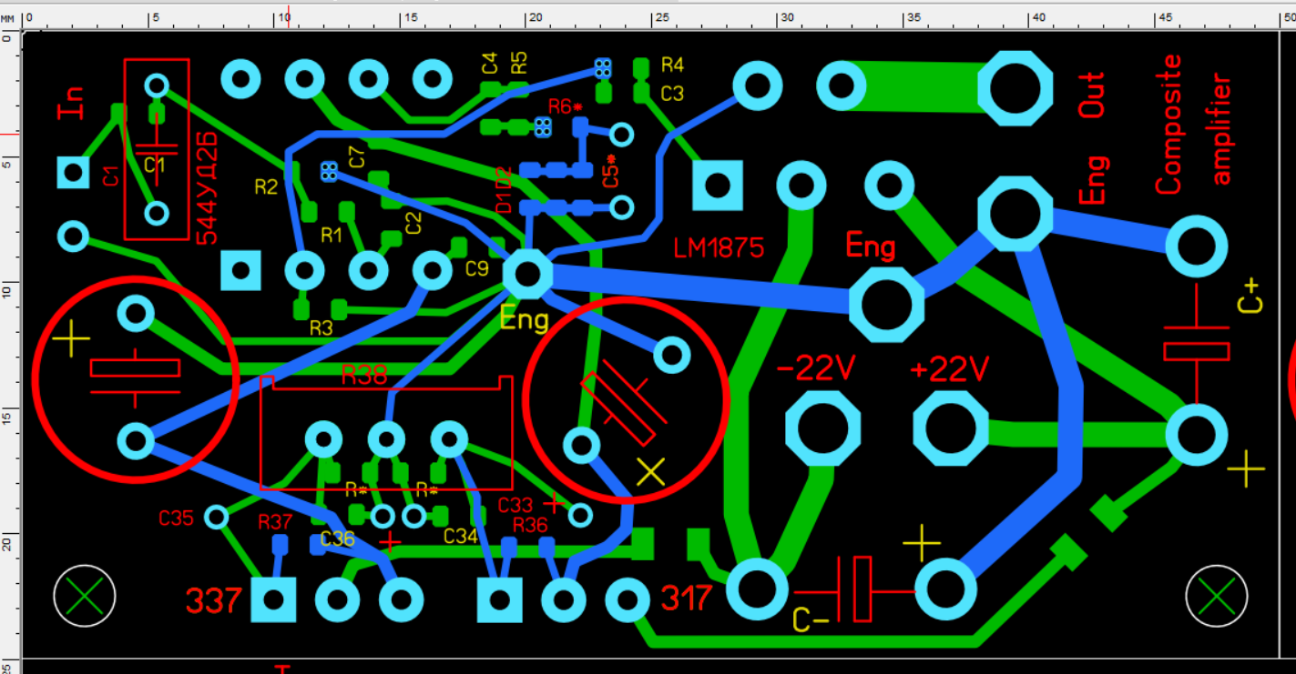Select the yellow Eng label near center pad
Image resolution: width=1296 pixels, height=674 pixels.
point(524,320)
